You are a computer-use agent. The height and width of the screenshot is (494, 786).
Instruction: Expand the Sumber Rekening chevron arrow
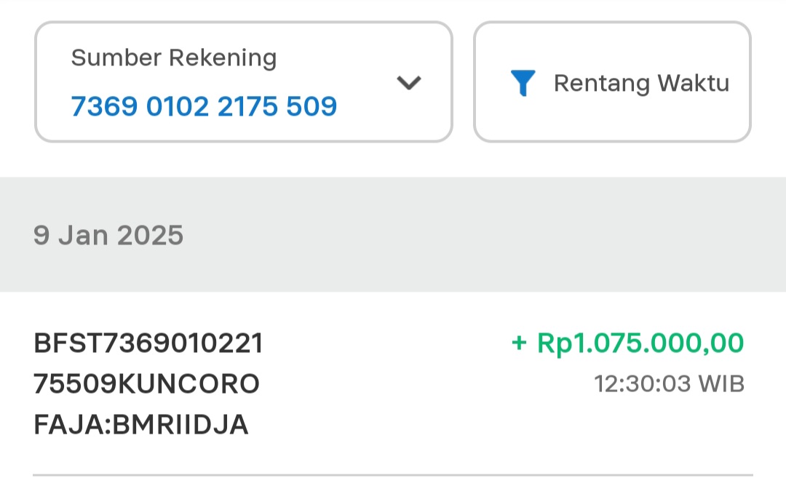(x=409, y=83)
